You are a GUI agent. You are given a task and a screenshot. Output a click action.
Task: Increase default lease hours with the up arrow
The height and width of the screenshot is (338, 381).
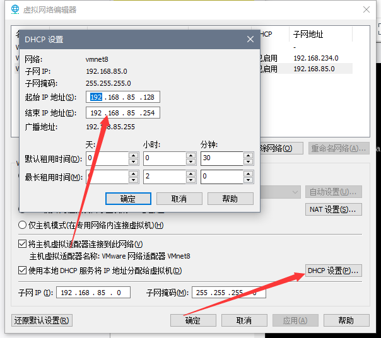point(190,155)
